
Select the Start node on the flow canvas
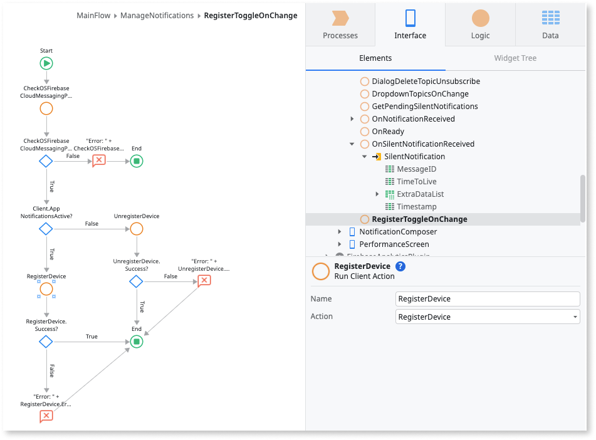(x=45, y=63)
